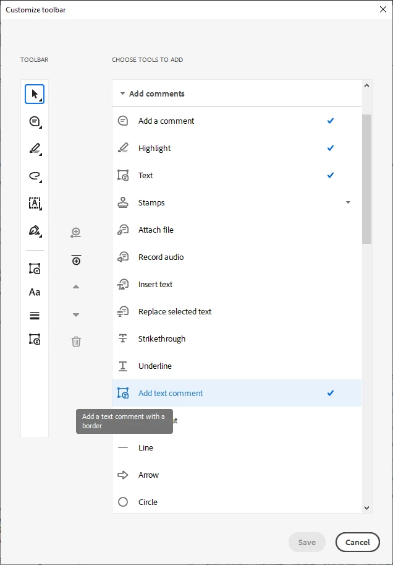The width and height of the screenshot is (393, 565).
Task: Select the freehand draw loop icon
Action: (x=35, y=176)
